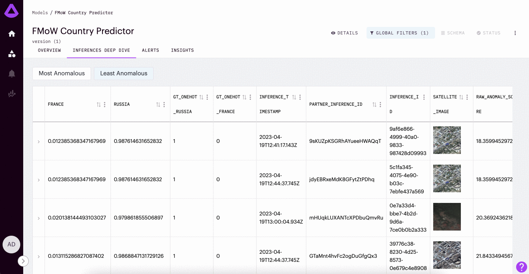Open the models shapes icon in sidebar
Viewport: 529px width, 274px height.
[x=12, y=54]
